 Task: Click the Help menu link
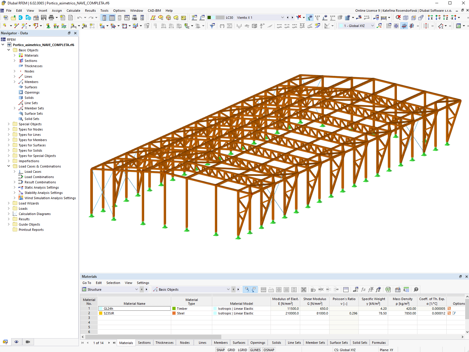point(169,10)
